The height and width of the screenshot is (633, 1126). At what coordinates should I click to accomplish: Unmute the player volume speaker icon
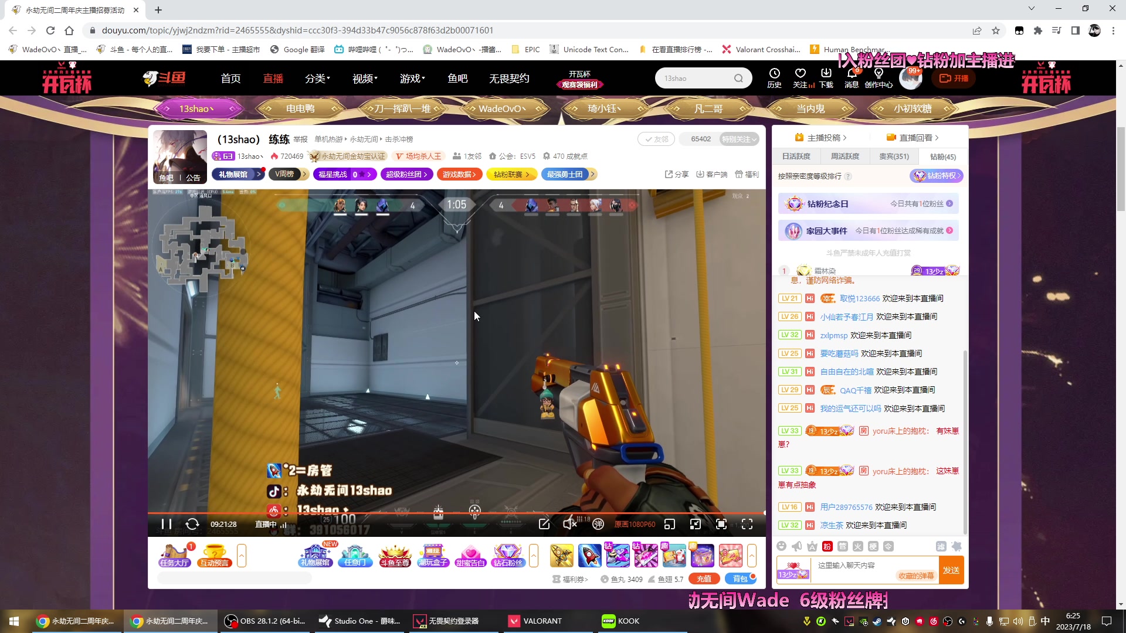pyautogui.click(x=569, y=524)
